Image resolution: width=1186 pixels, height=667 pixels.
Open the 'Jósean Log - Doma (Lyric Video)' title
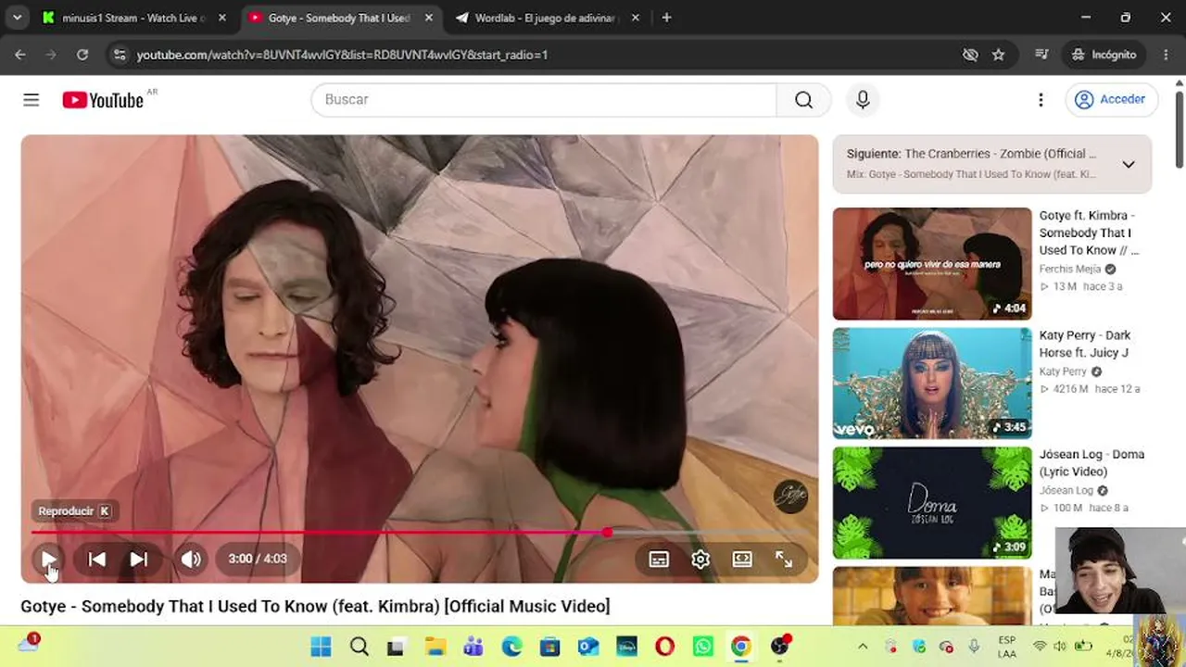1091,463
